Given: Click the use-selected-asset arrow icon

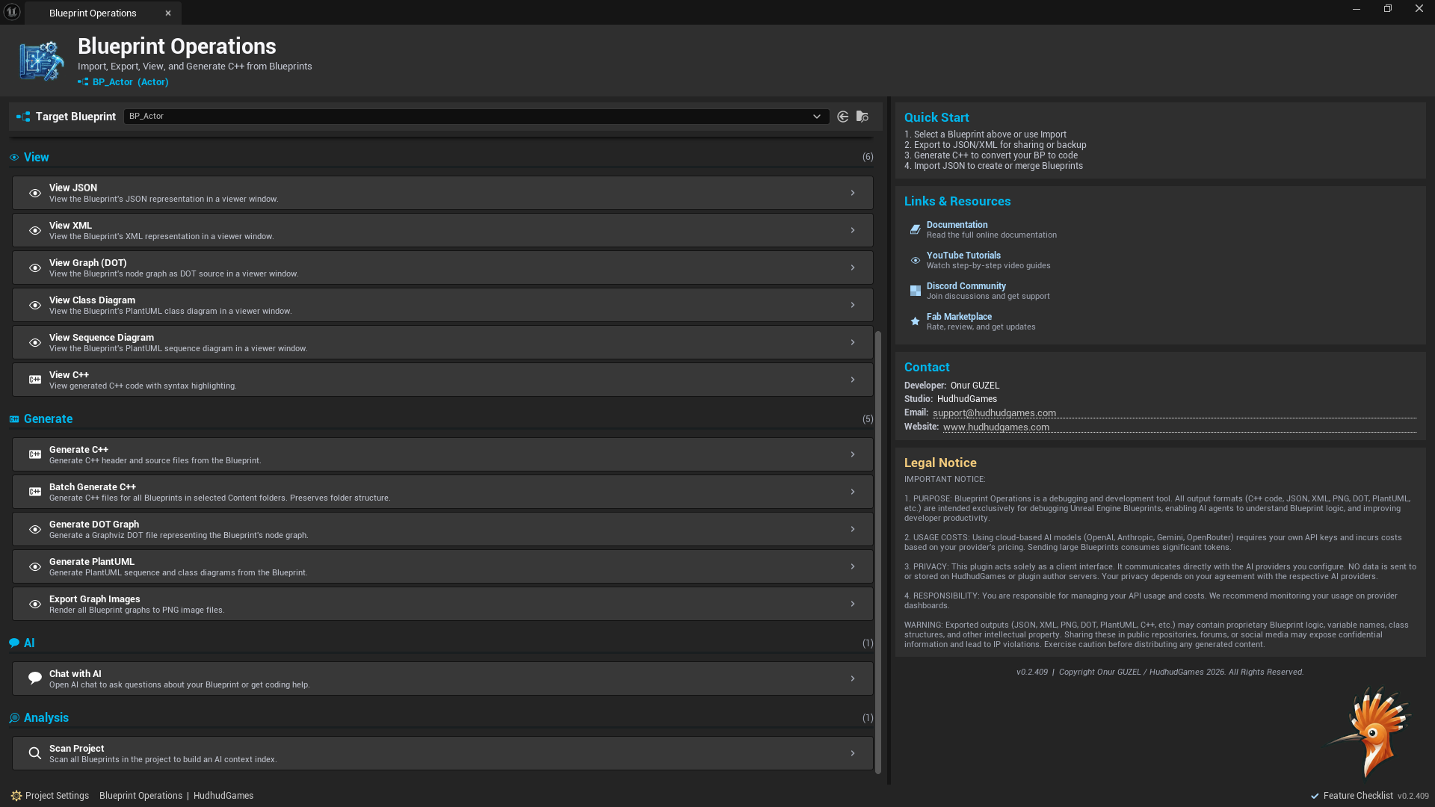Looking at the screenshot, I should 842,117.
